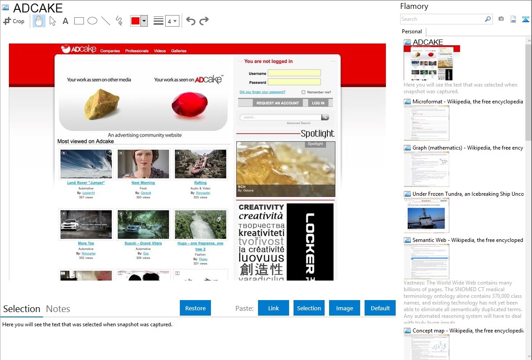Click the document page icon in Flamory panel
The height and width of the screenshot is (360, 532).
(x=513, y=19)
